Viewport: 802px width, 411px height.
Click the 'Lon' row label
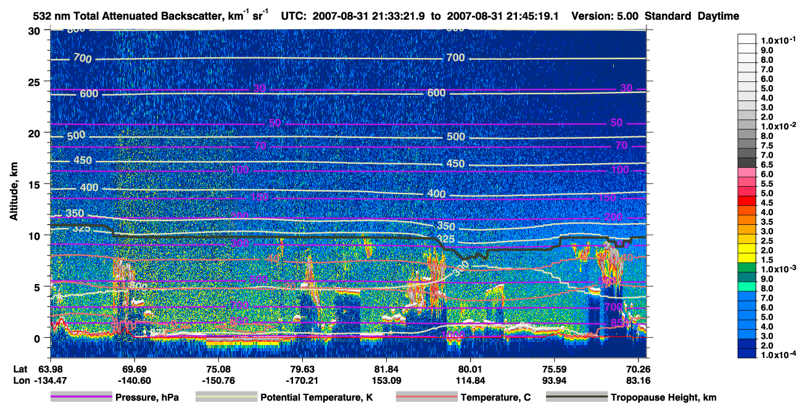point(20,380)
